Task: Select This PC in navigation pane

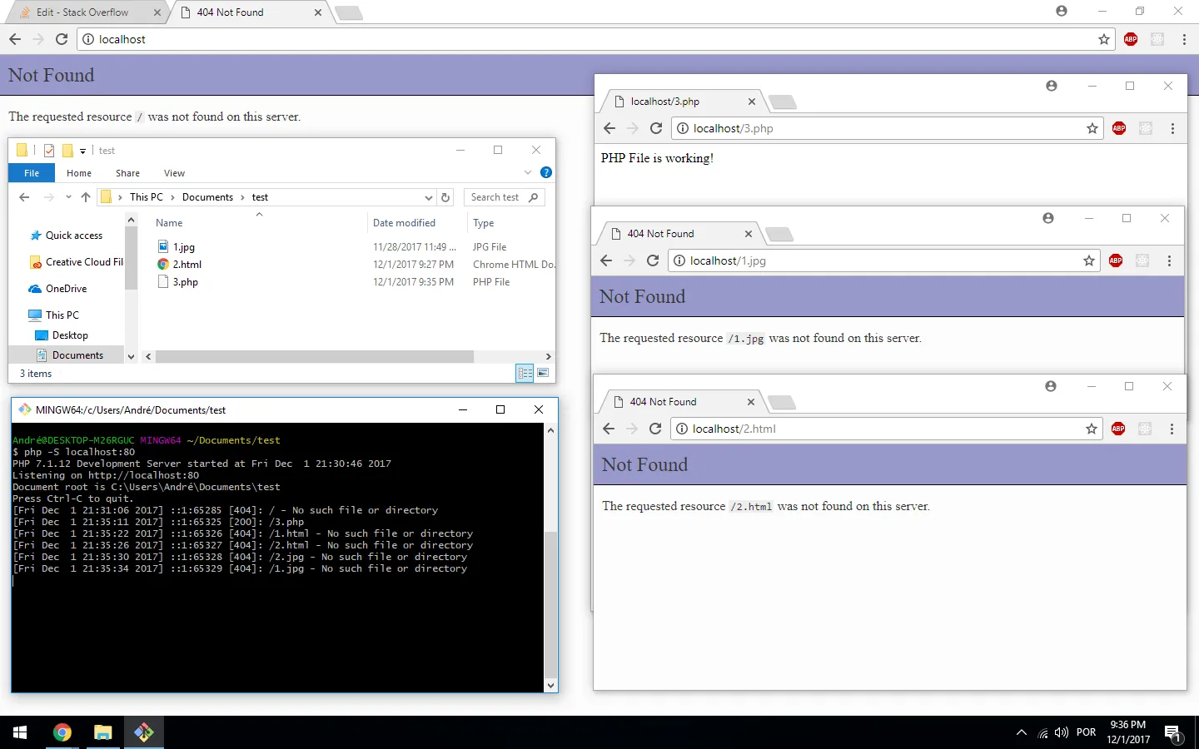Action: (x=62, y=315)
